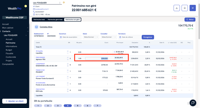
Task: Click the calendar icon in Date de clôture
Action: (120, 37)
